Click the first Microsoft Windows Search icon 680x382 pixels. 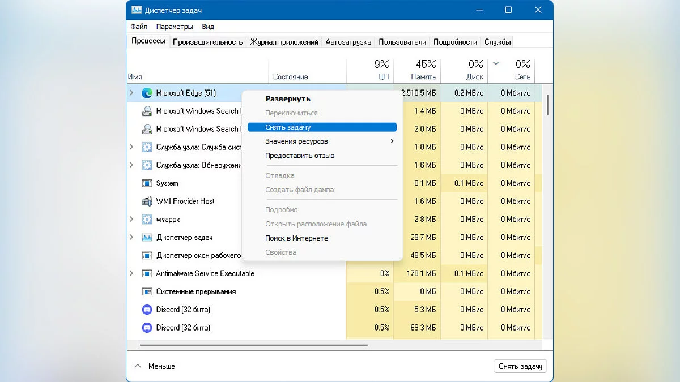tap(147, 111)
